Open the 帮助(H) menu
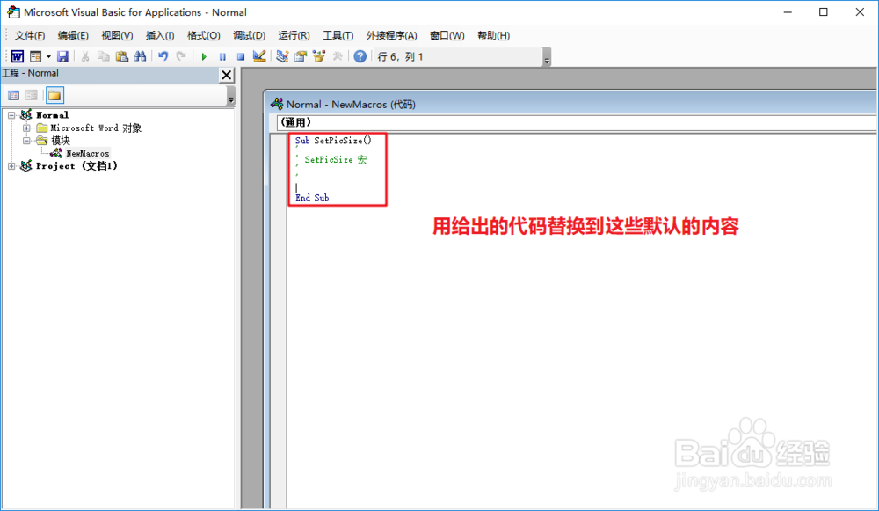The width and height of the screenshot is (879, 511). (493, 35)
